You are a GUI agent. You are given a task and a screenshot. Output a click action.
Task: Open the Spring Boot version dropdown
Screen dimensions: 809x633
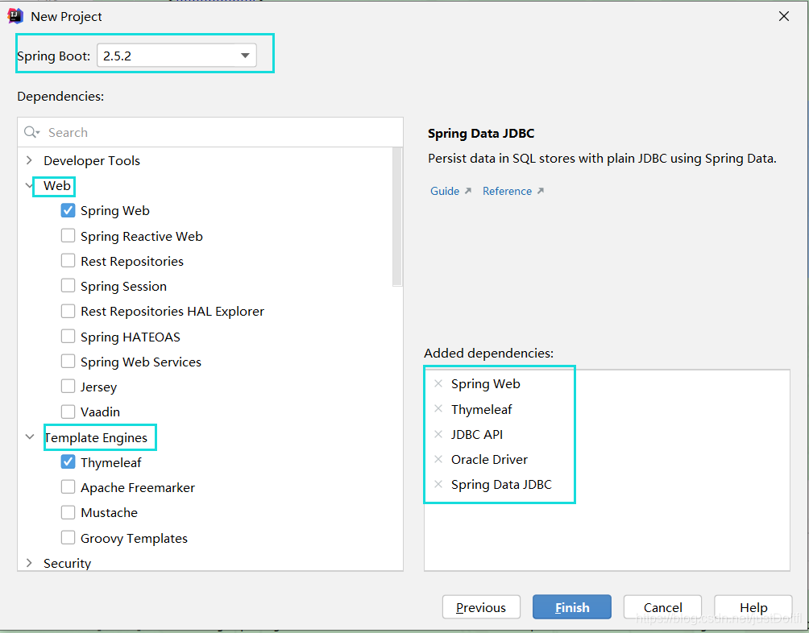(x=245, y=56)
